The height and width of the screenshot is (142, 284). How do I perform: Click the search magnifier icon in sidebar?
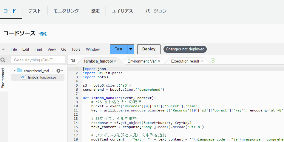point(3,60)
